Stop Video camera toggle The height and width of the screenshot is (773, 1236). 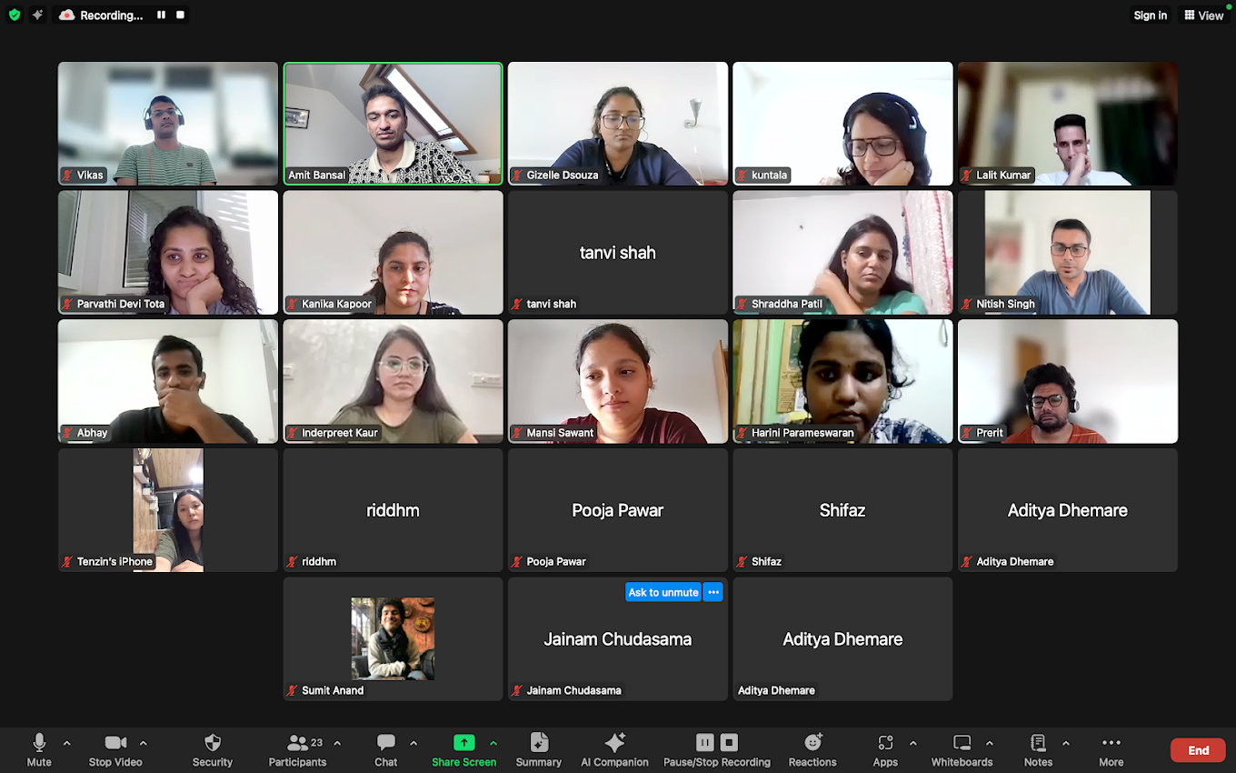click(115, 750)
